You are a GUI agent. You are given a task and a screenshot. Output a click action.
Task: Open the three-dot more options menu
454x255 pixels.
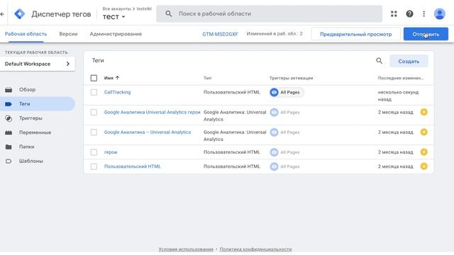424,13
